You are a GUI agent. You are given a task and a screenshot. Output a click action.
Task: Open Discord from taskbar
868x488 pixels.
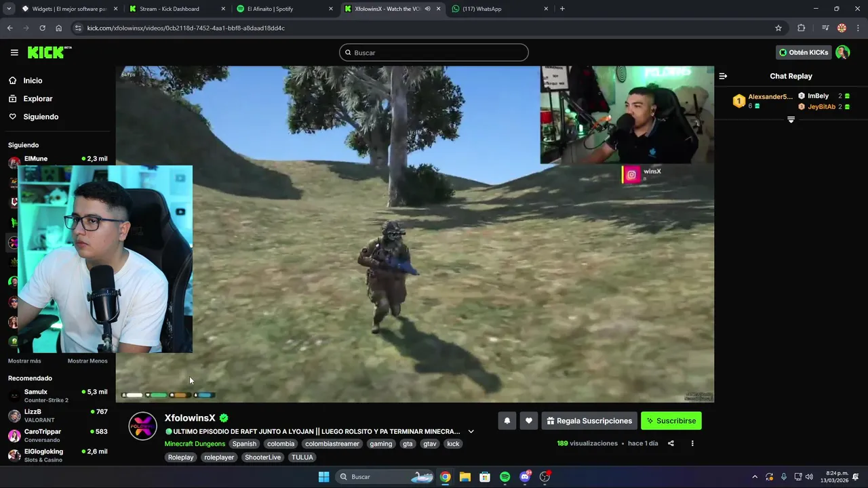pyautogui.click(x=525, y=477)
